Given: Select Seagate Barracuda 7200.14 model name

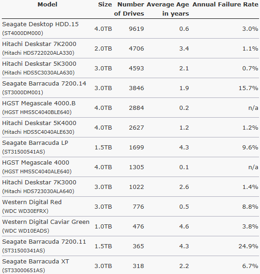Looking at the screenshot, I should pyautogui.click(x=44, y=83).
